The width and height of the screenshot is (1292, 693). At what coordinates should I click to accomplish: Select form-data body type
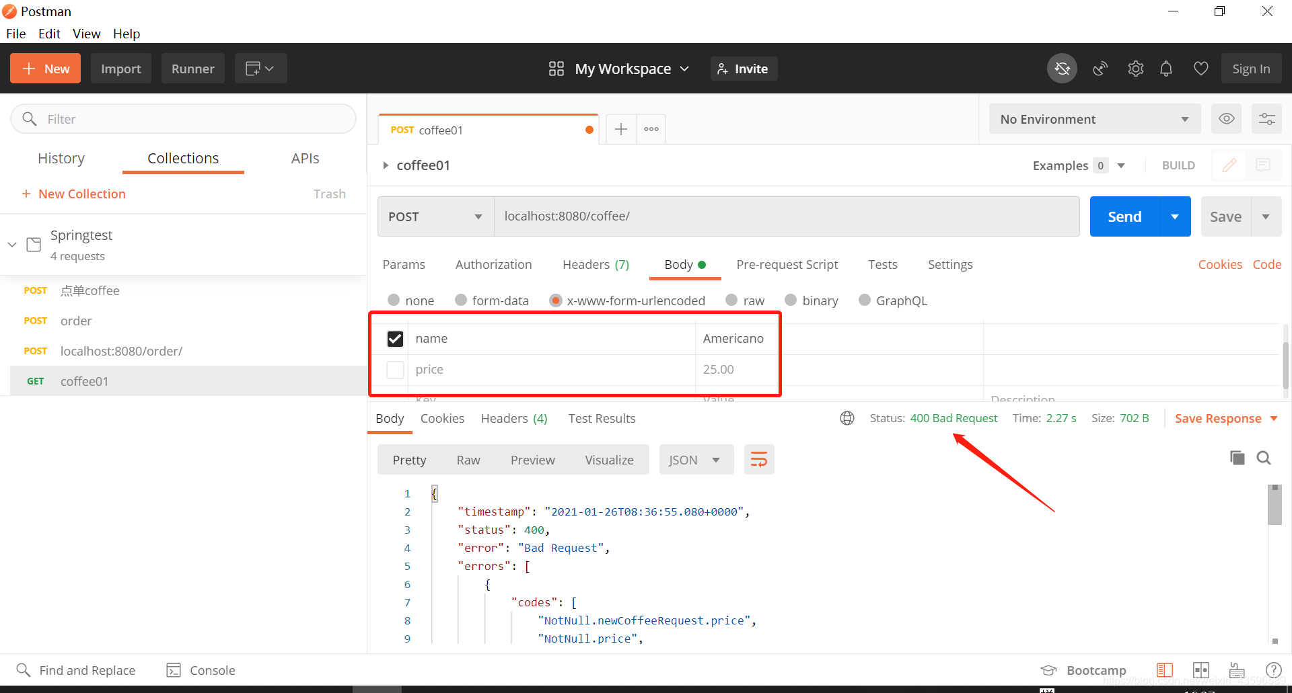tap(461, 300)
